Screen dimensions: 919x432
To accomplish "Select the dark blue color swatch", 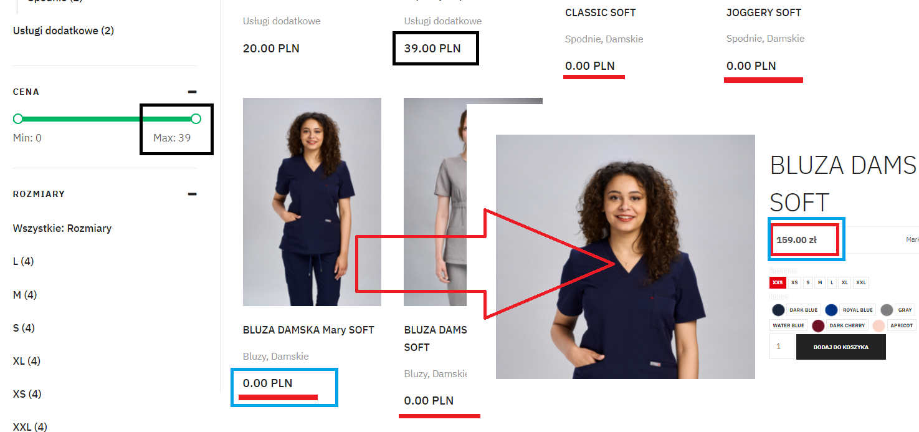I will [x=778, y=310].
